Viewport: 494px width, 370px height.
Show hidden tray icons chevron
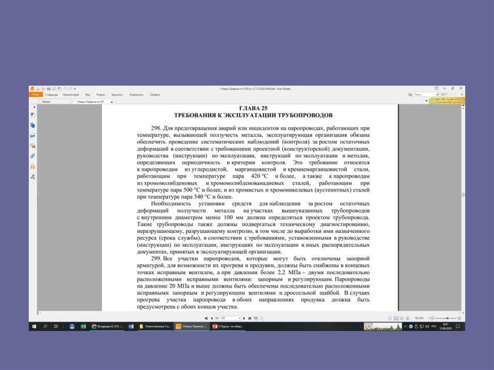click(x=405, y=327)
